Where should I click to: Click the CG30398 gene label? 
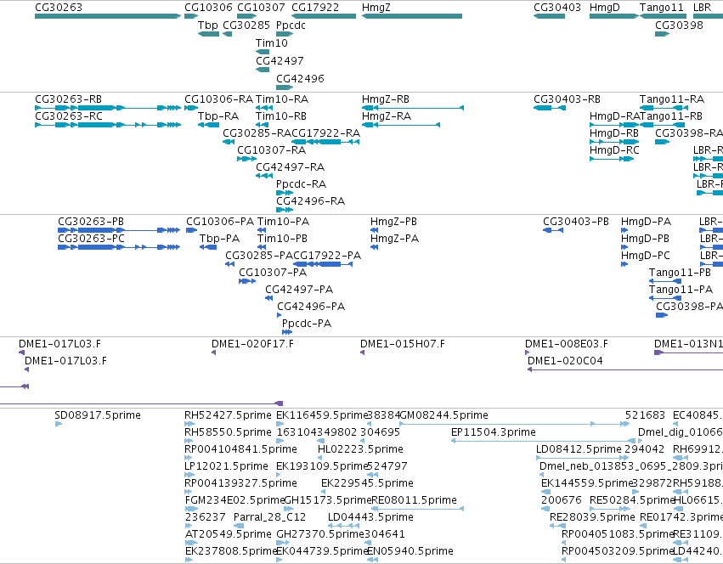point(679,25)
